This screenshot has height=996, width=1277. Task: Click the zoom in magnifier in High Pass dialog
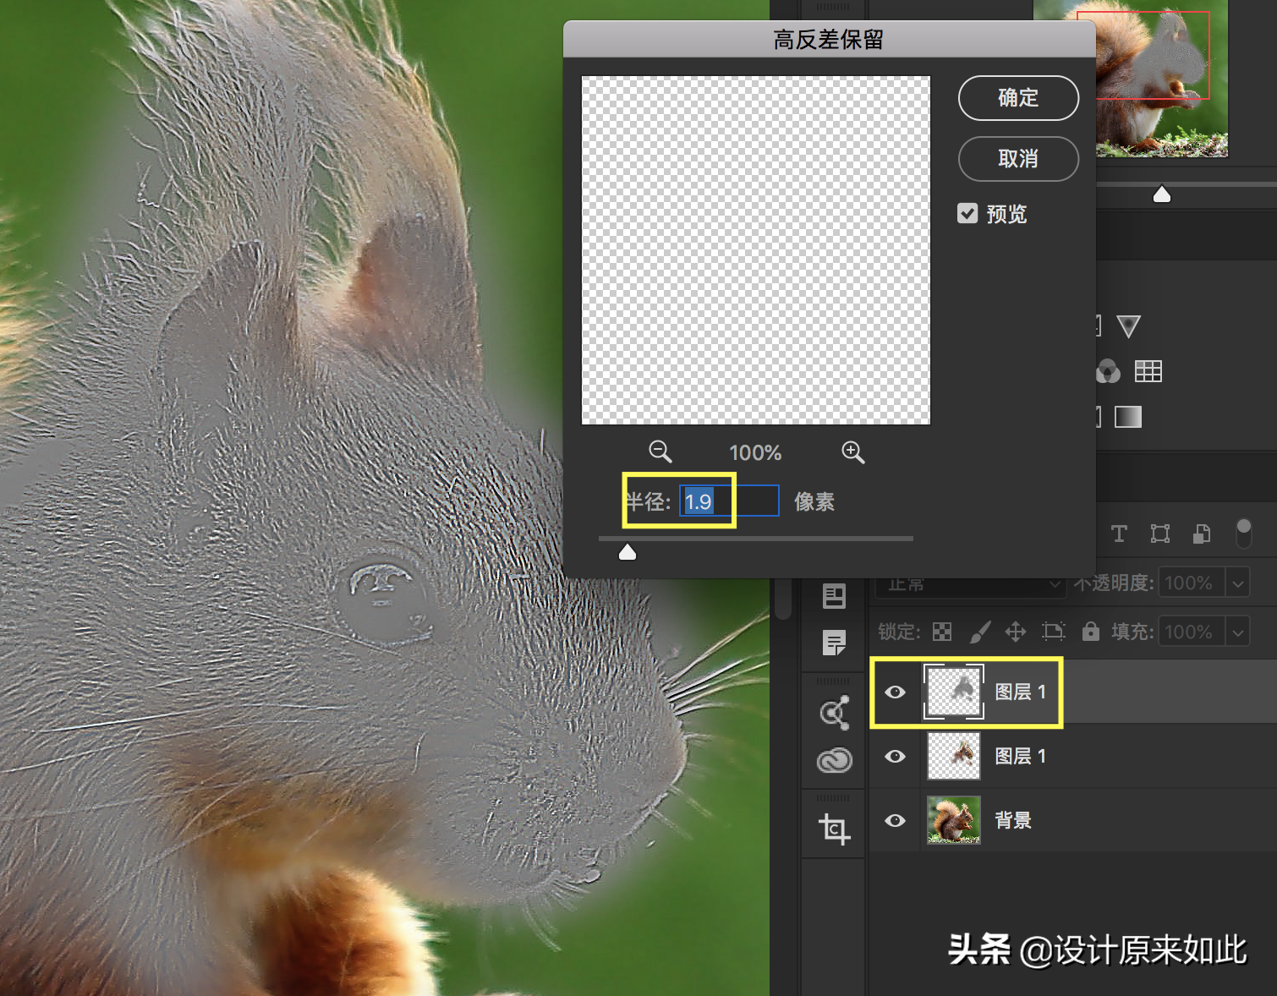[x=852, y=452]
